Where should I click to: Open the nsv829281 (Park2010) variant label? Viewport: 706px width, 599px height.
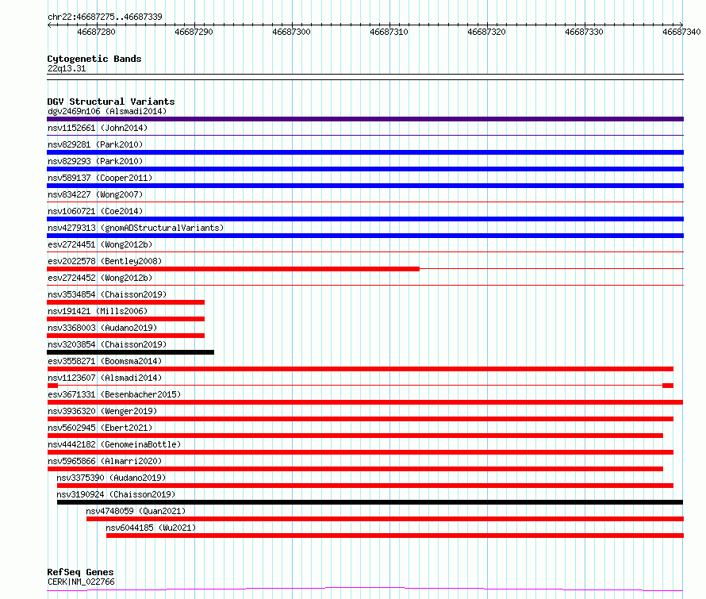click(95, 144)
